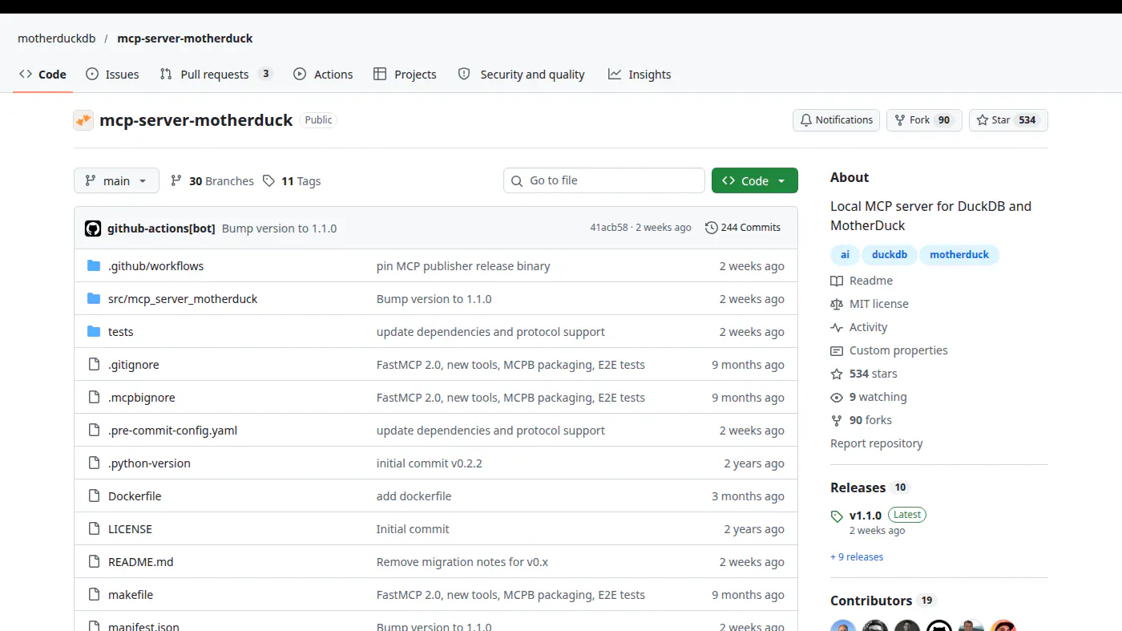
Task: Open the main branch dropdown
Action: pyautogui.click(x=116, y=180)
